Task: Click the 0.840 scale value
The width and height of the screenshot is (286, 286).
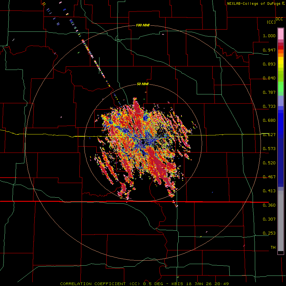Action: (269, 78)
